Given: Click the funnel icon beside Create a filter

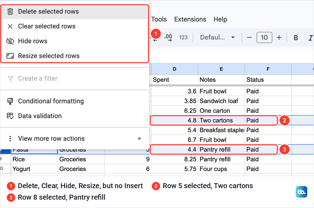Looking at the screenshot, I should point(10,79).
